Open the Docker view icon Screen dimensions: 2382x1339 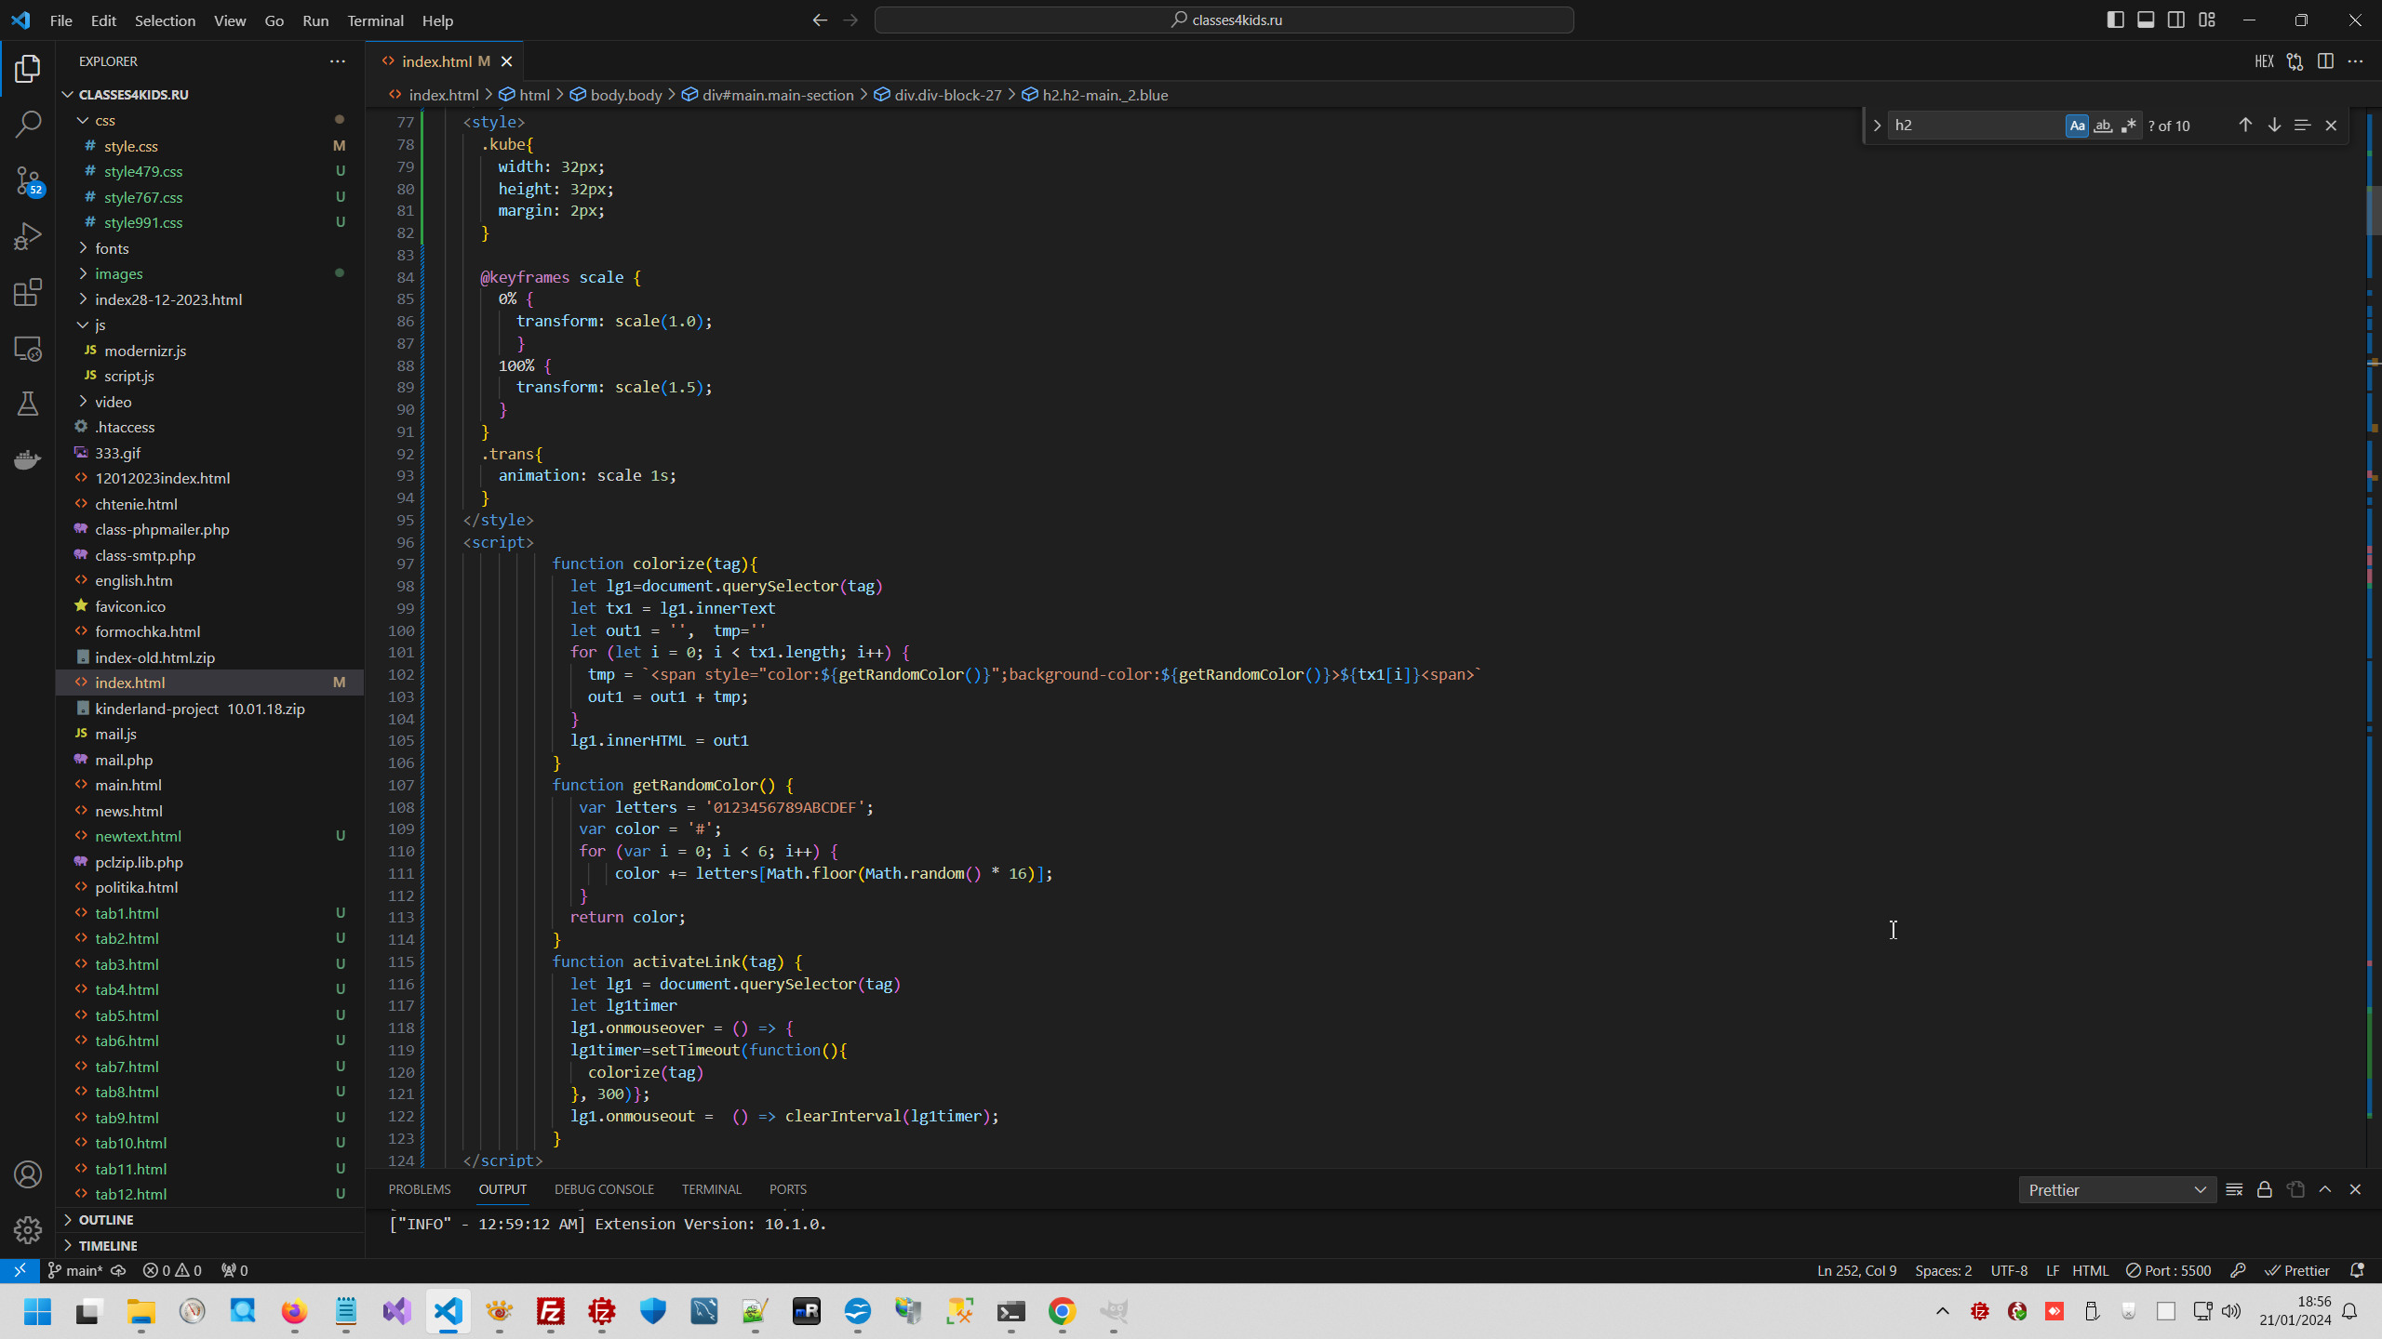click(x=28, y=459)
